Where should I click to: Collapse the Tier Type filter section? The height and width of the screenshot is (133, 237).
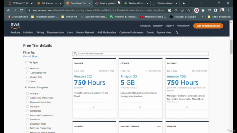26,62
